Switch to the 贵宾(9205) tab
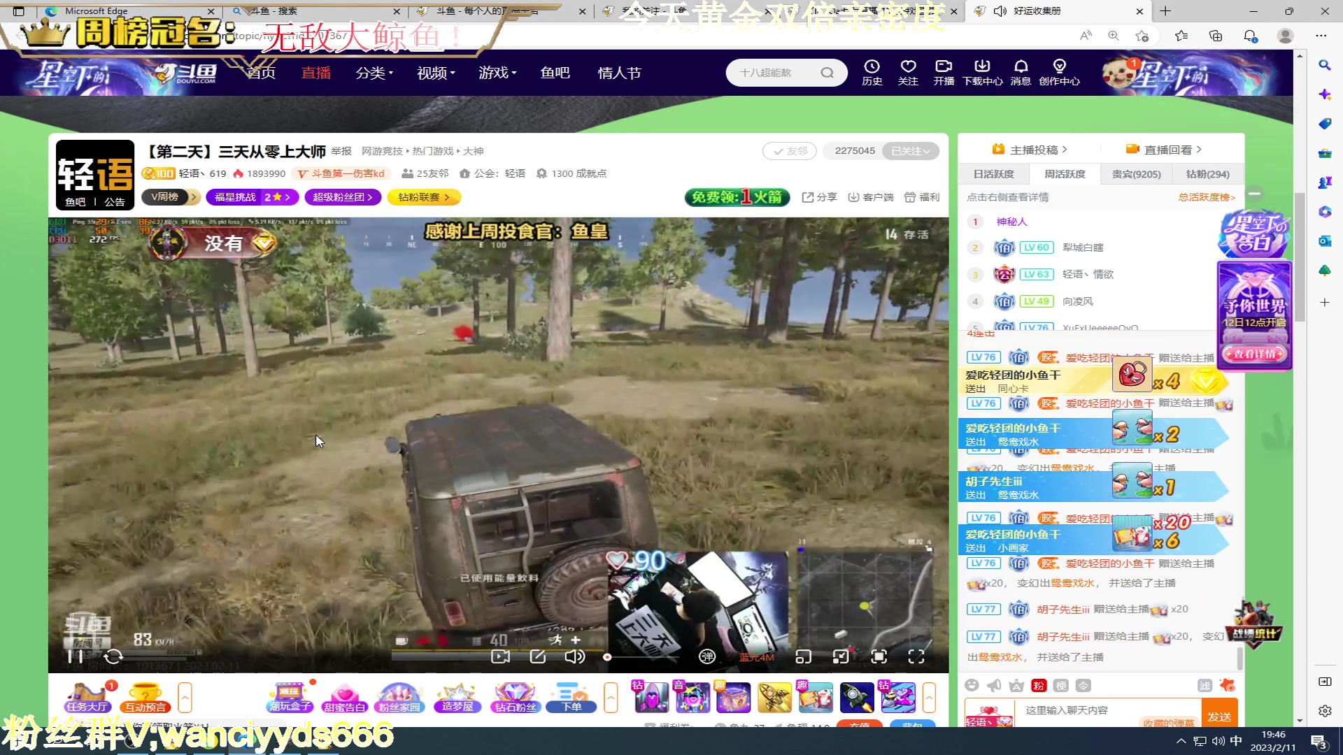The image size is (1343, 755). click(x=1136, y=174)
